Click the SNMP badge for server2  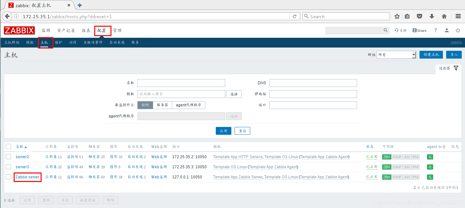point(397,157)
